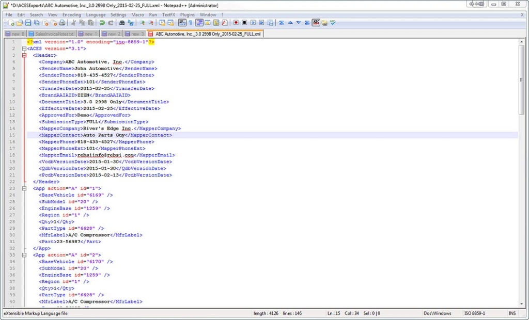
Task: Click the ISO 8859-1 encoding status field
Action: pos(475,313)
